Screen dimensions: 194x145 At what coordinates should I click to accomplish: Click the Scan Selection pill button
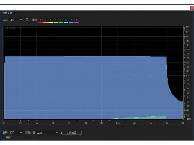[71, 133]
